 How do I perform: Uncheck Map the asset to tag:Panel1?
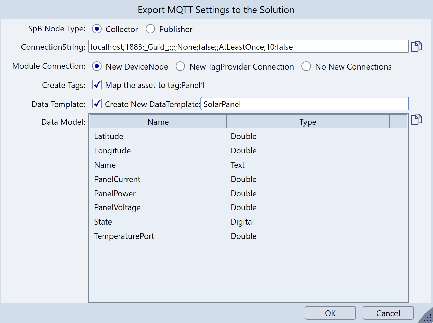tap(97, 85)
